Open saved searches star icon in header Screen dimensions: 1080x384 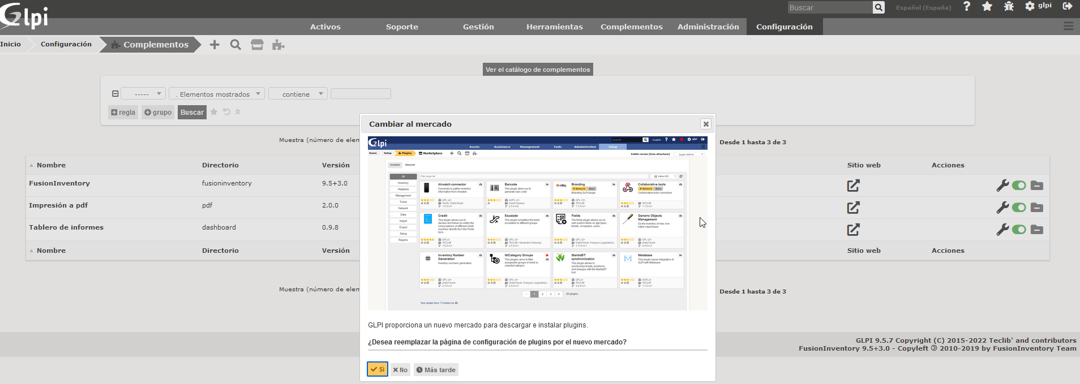[x=987, y=6]
